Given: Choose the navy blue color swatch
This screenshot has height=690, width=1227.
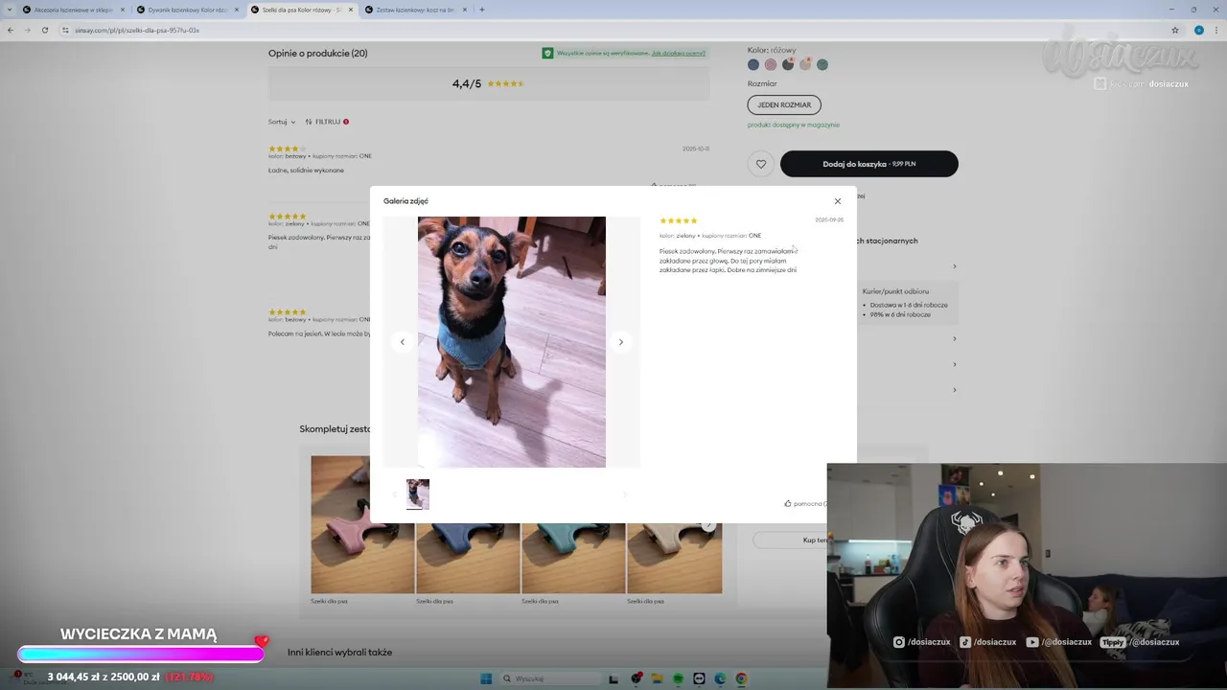Looking at the screenshot, I should click(x=753, y=65).
